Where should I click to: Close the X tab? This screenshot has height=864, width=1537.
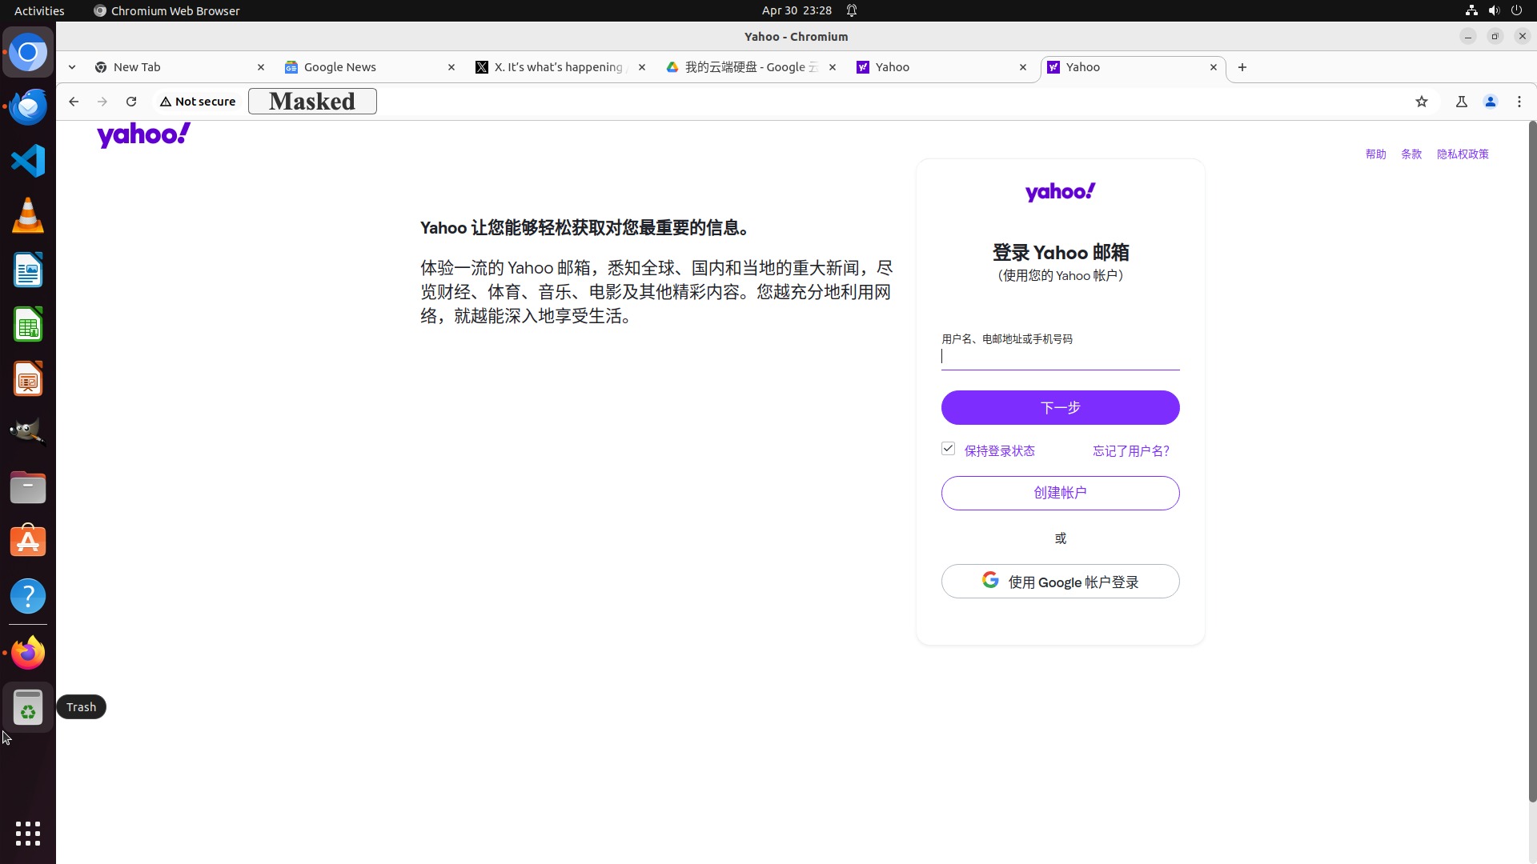pyautogui.click(x=642, y=67)
